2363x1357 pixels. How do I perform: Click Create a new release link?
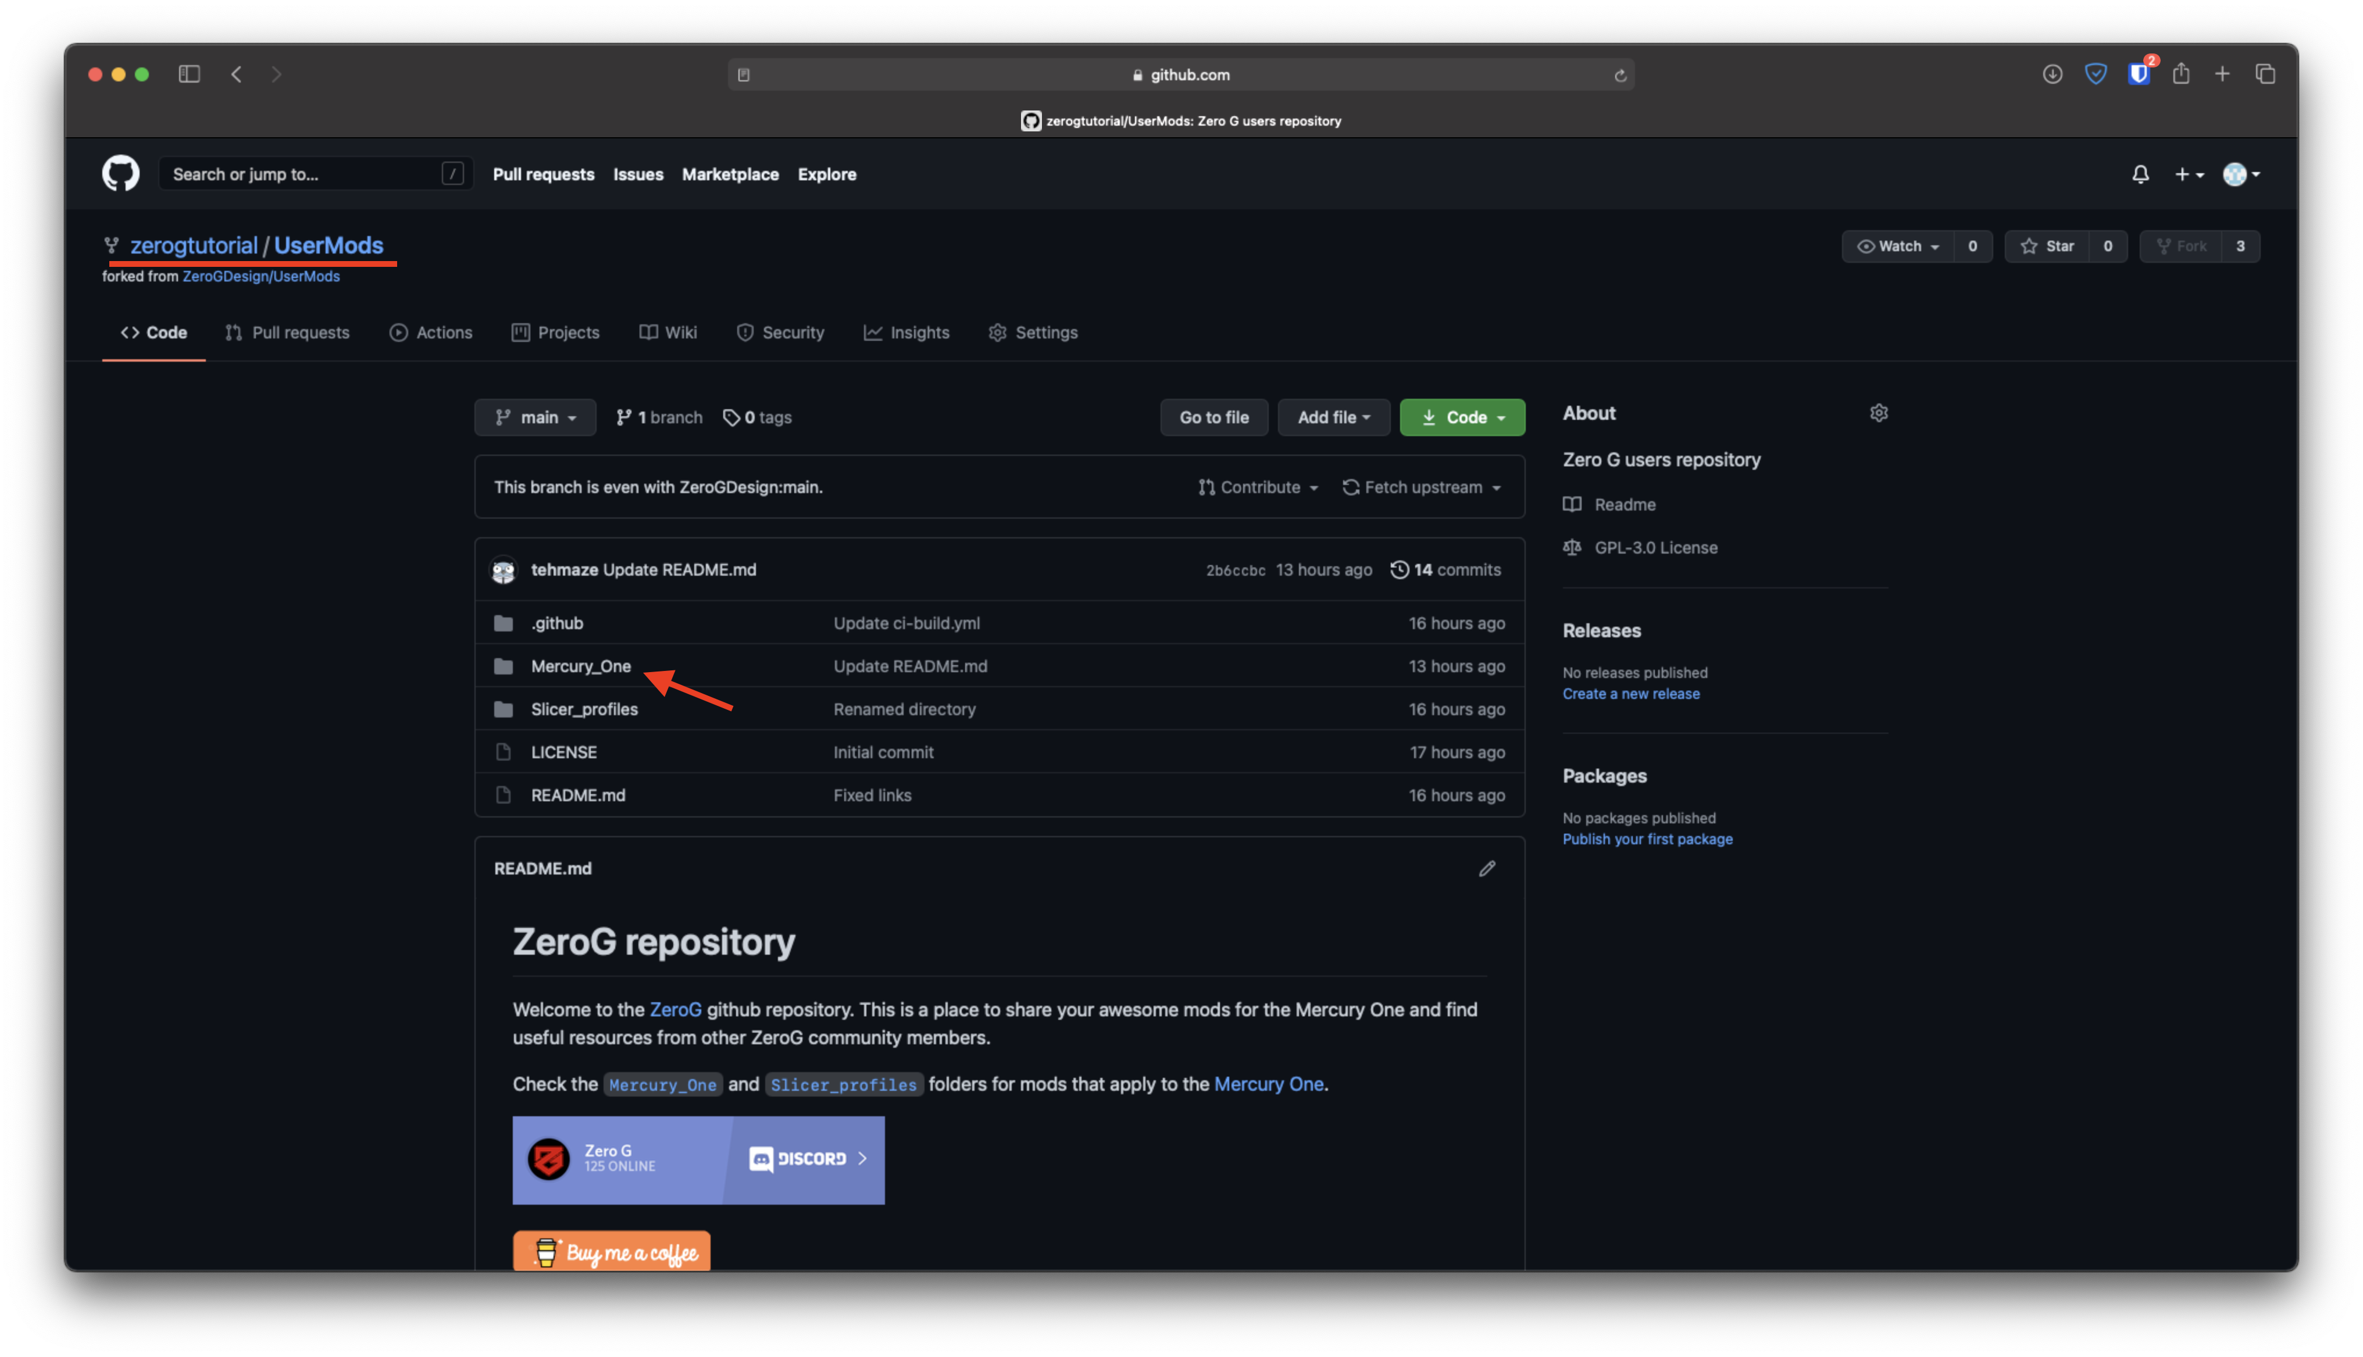(x=1630, y=694)
